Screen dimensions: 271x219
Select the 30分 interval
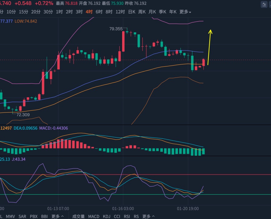point(48,12)
